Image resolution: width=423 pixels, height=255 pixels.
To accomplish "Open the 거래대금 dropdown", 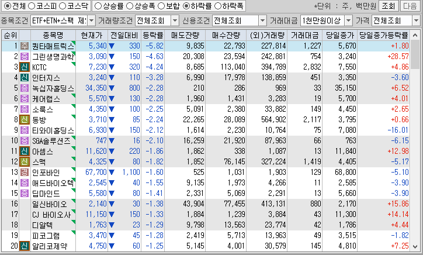I will click(x=349, y=20).
